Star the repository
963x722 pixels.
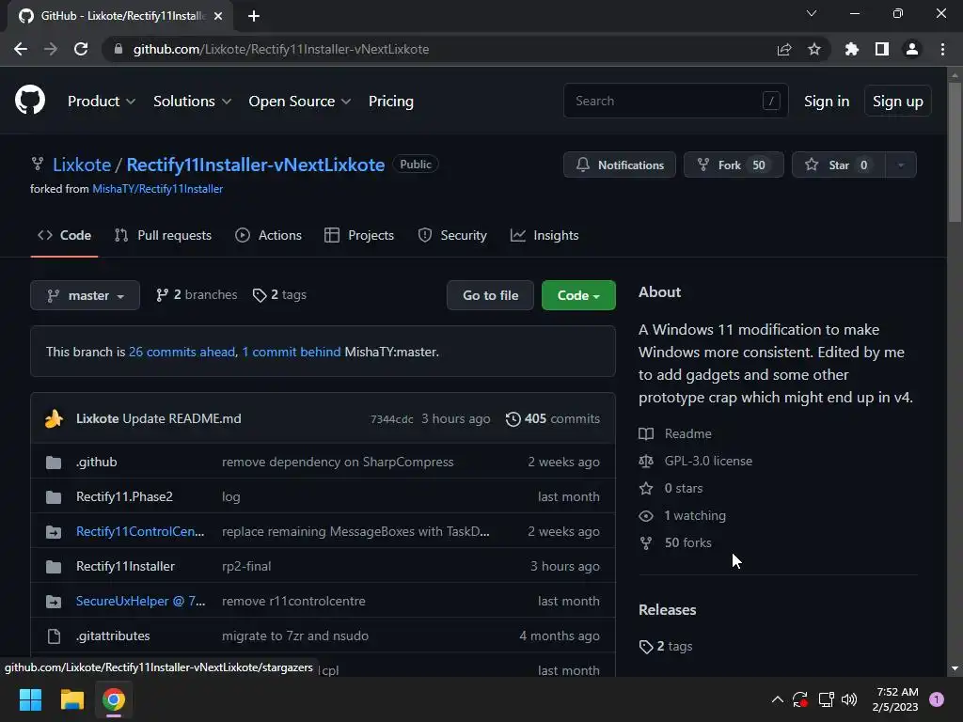pyautogui.click(x=838, y=165)
